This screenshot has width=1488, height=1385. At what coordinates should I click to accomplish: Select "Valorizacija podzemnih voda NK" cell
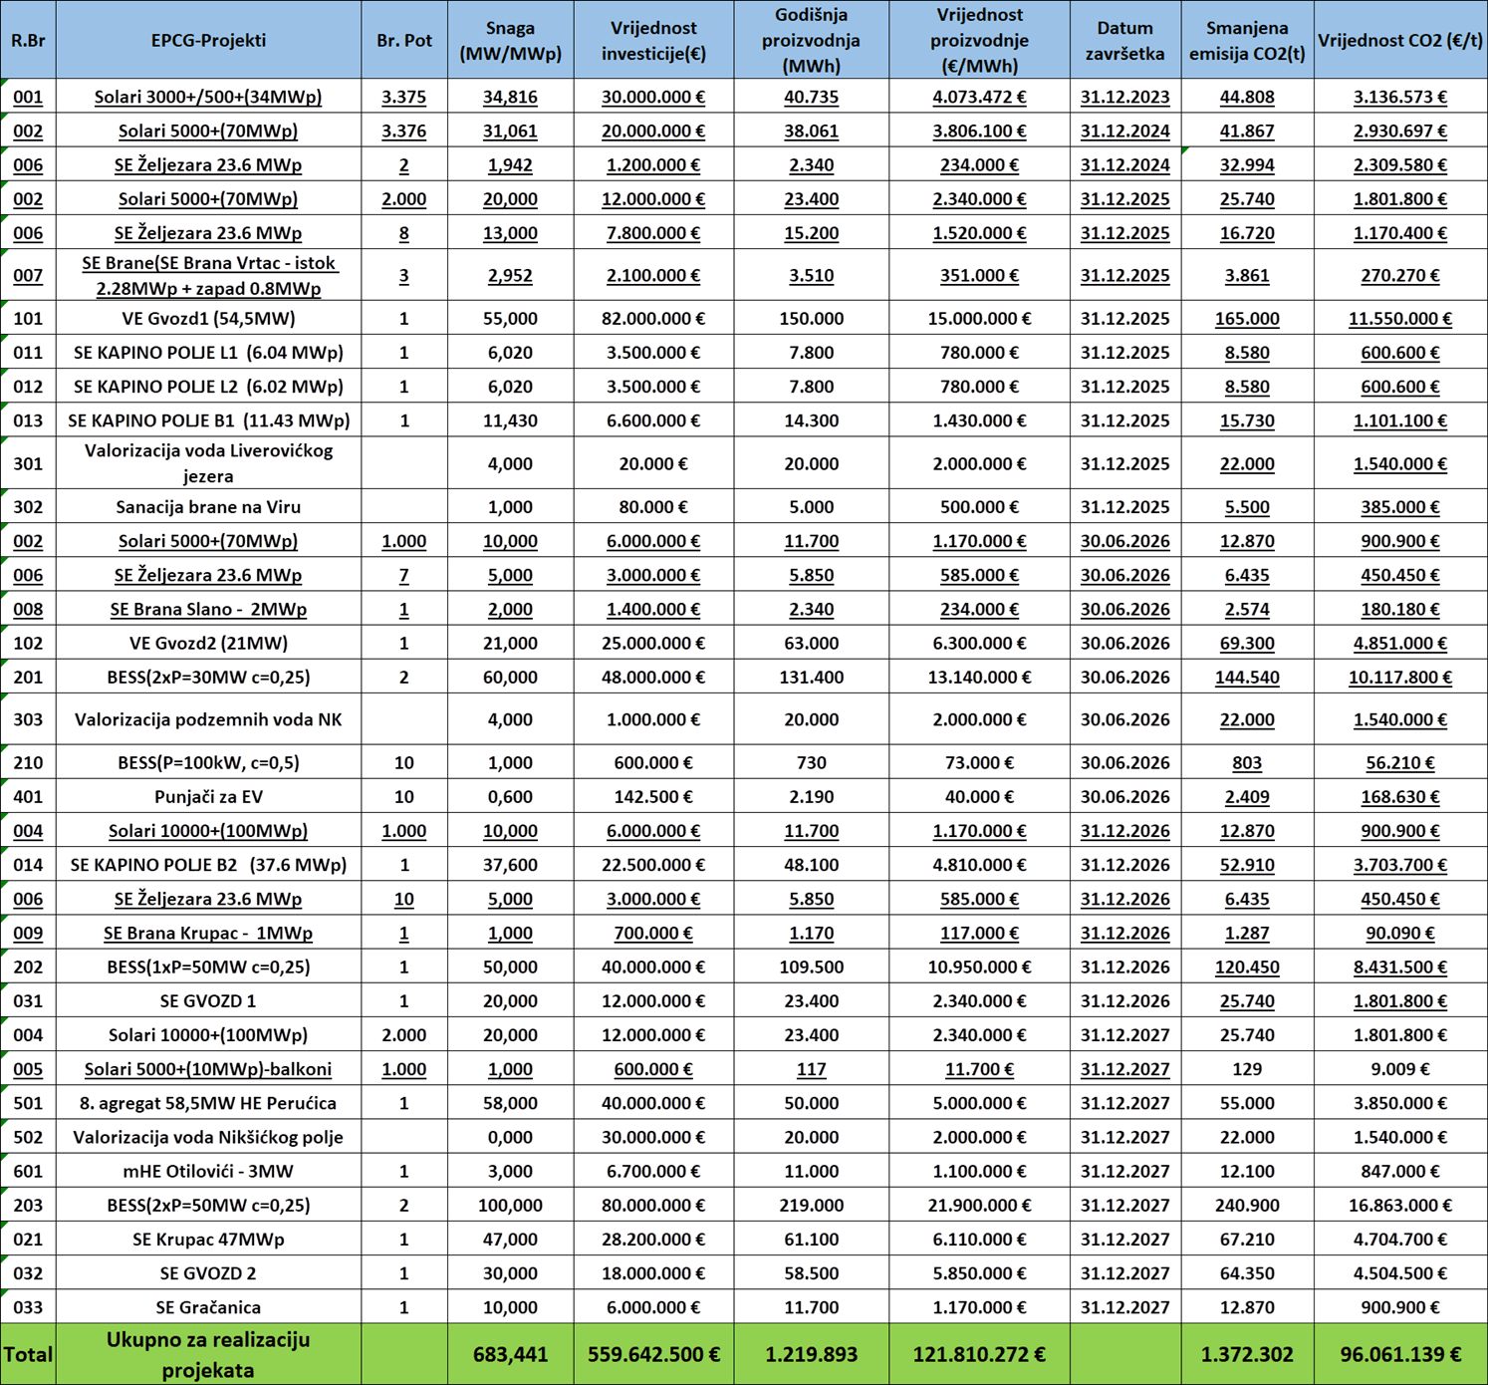(x=208, y=719)
